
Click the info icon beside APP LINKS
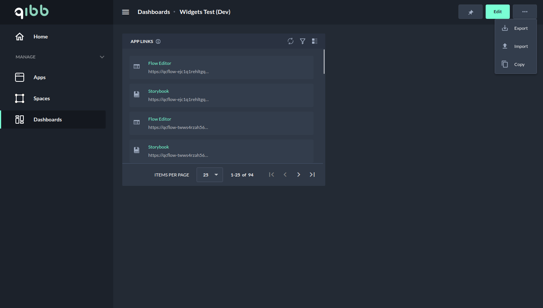point(158,41)
